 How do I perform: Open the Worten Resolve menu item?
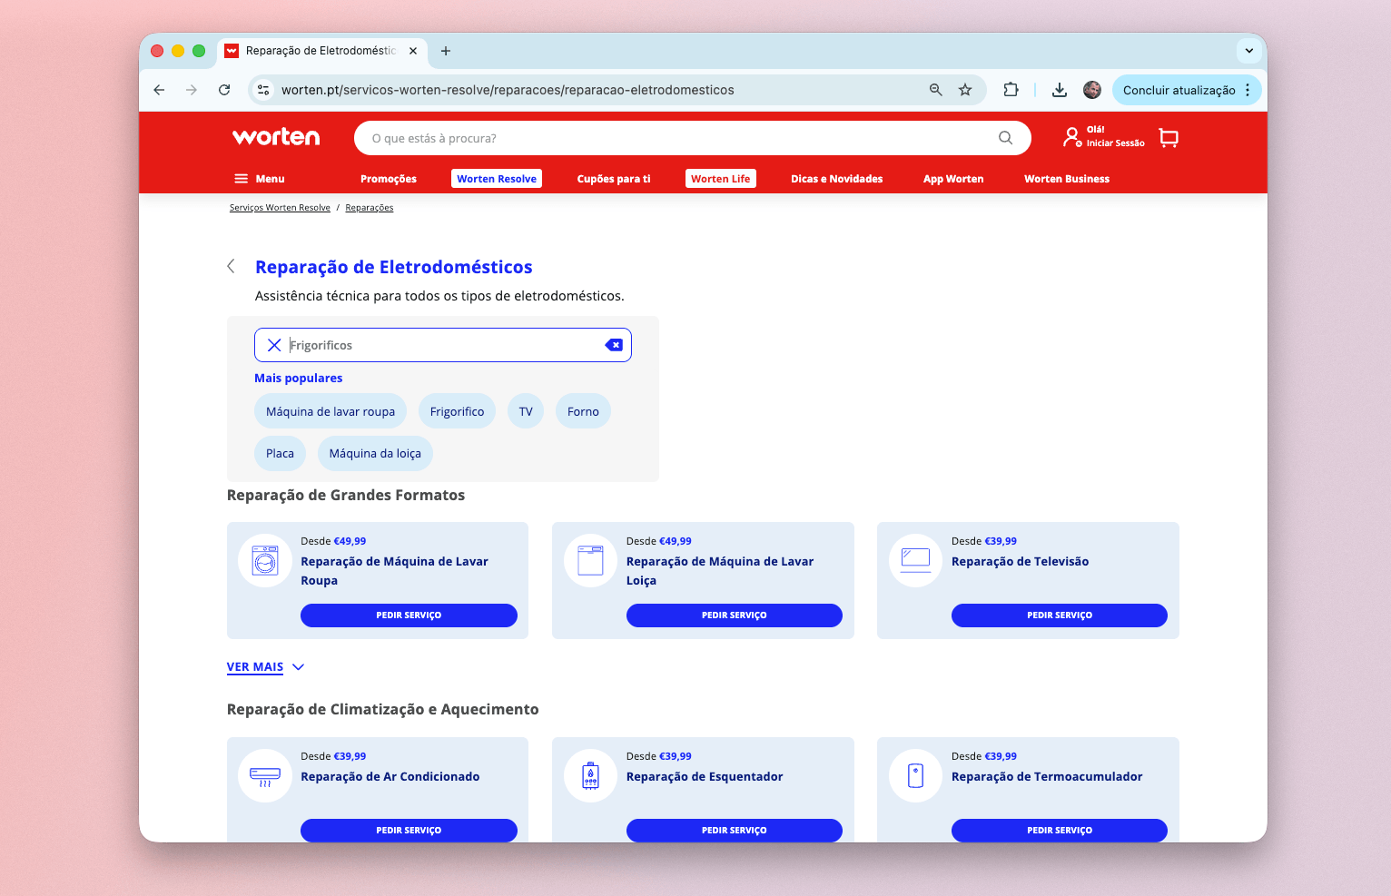pyautogui.click(x=497, y=179)
